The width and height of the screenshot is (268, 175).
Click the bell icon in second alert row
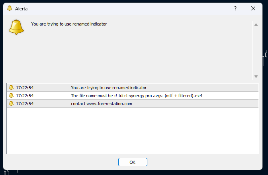pos(11,96)
